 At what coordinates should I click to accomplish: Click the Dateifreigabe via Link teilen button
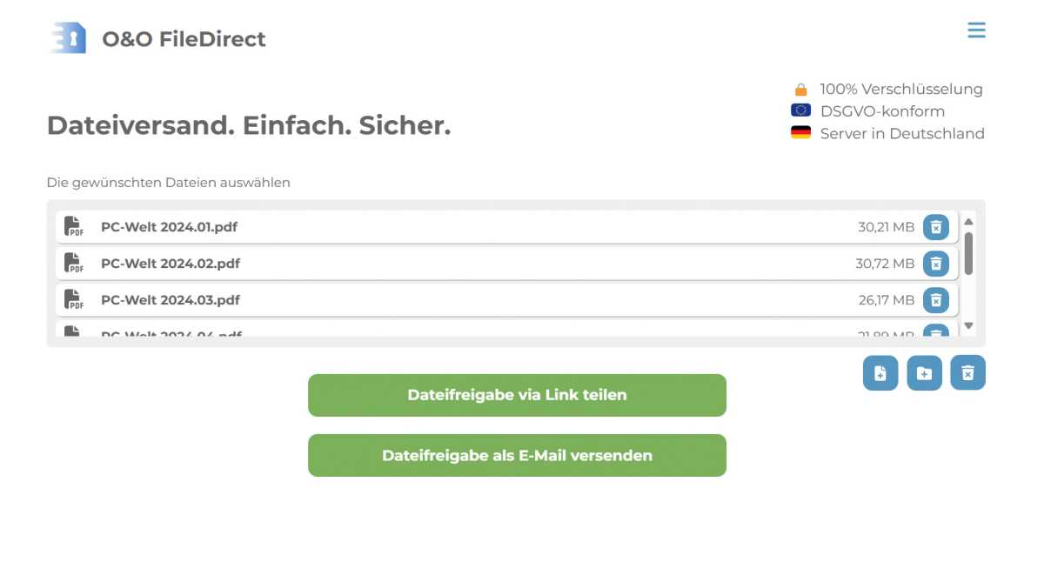coord(517,394)
